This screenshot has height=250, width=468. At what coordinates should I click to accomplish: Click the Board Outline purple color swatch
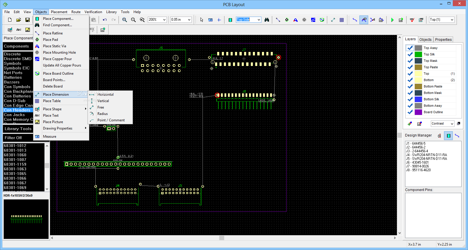pos(418,112)
